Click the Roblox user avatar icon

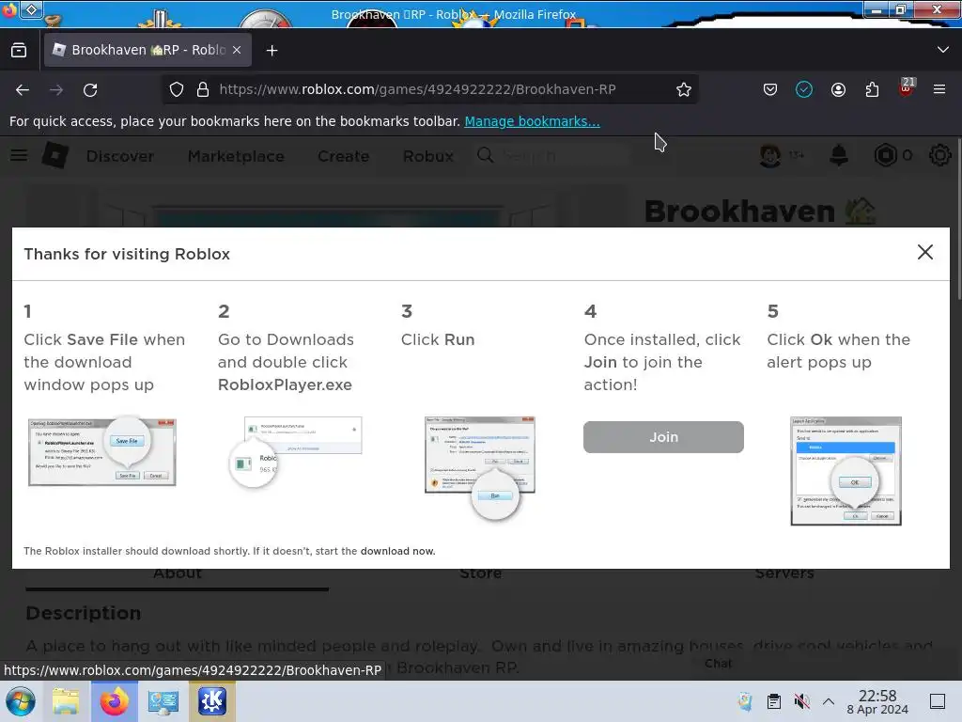770,156
